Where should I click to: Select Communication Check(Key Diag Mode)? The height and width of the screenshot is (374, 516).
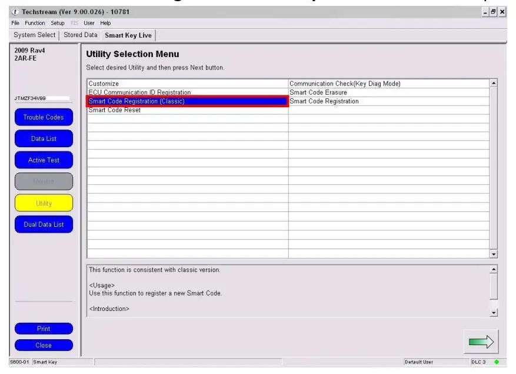[389, 84]
